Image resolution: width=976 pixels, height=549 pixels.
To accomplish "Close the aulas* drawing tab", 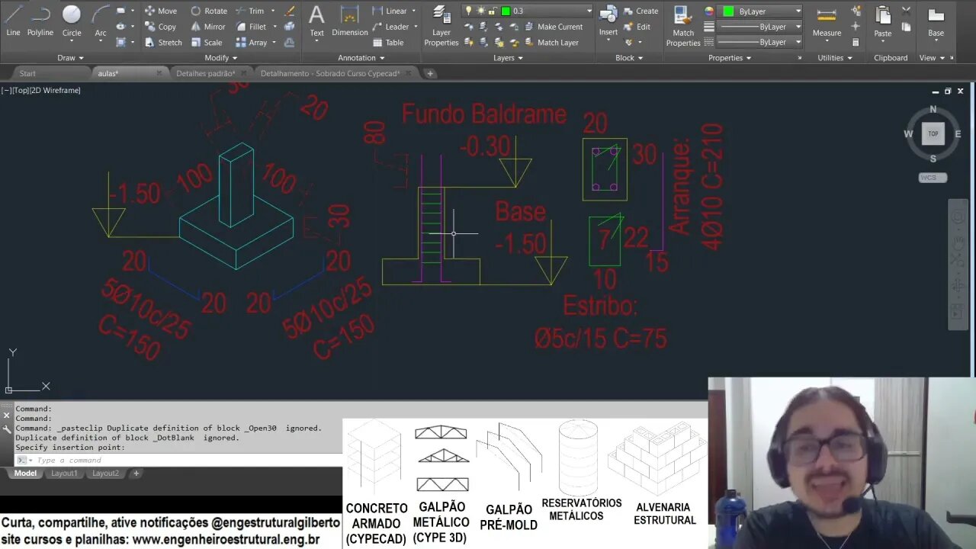I will (x=159, y=73).
